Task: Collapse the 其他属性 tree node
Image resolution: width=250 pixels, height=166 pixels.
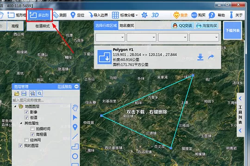Action: [21, 123]
